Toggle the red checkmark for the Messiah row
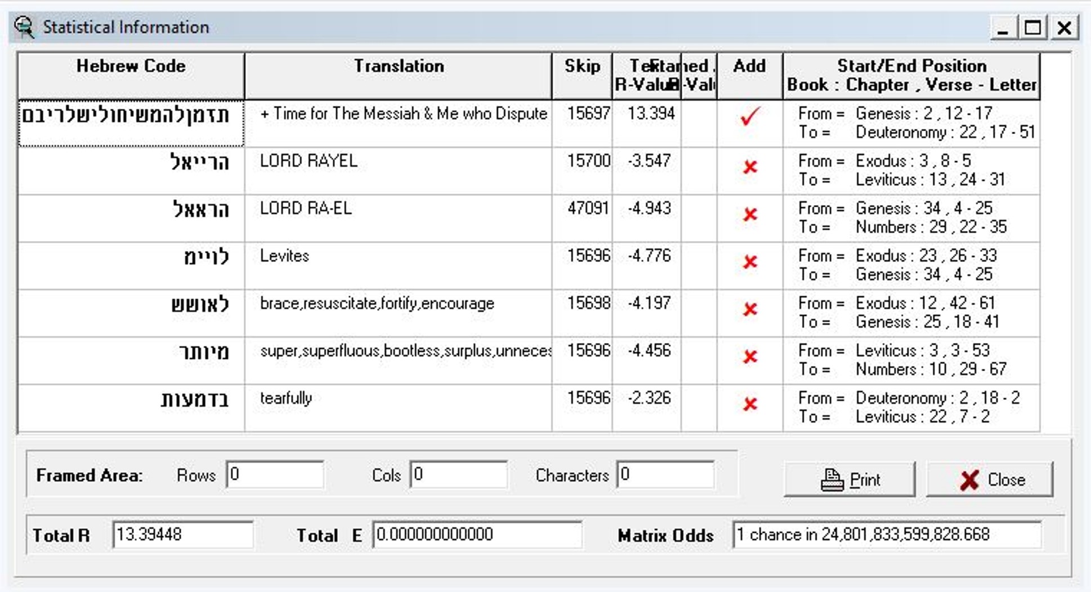This screenshot has width=1091, height=592. click(750, 116)
